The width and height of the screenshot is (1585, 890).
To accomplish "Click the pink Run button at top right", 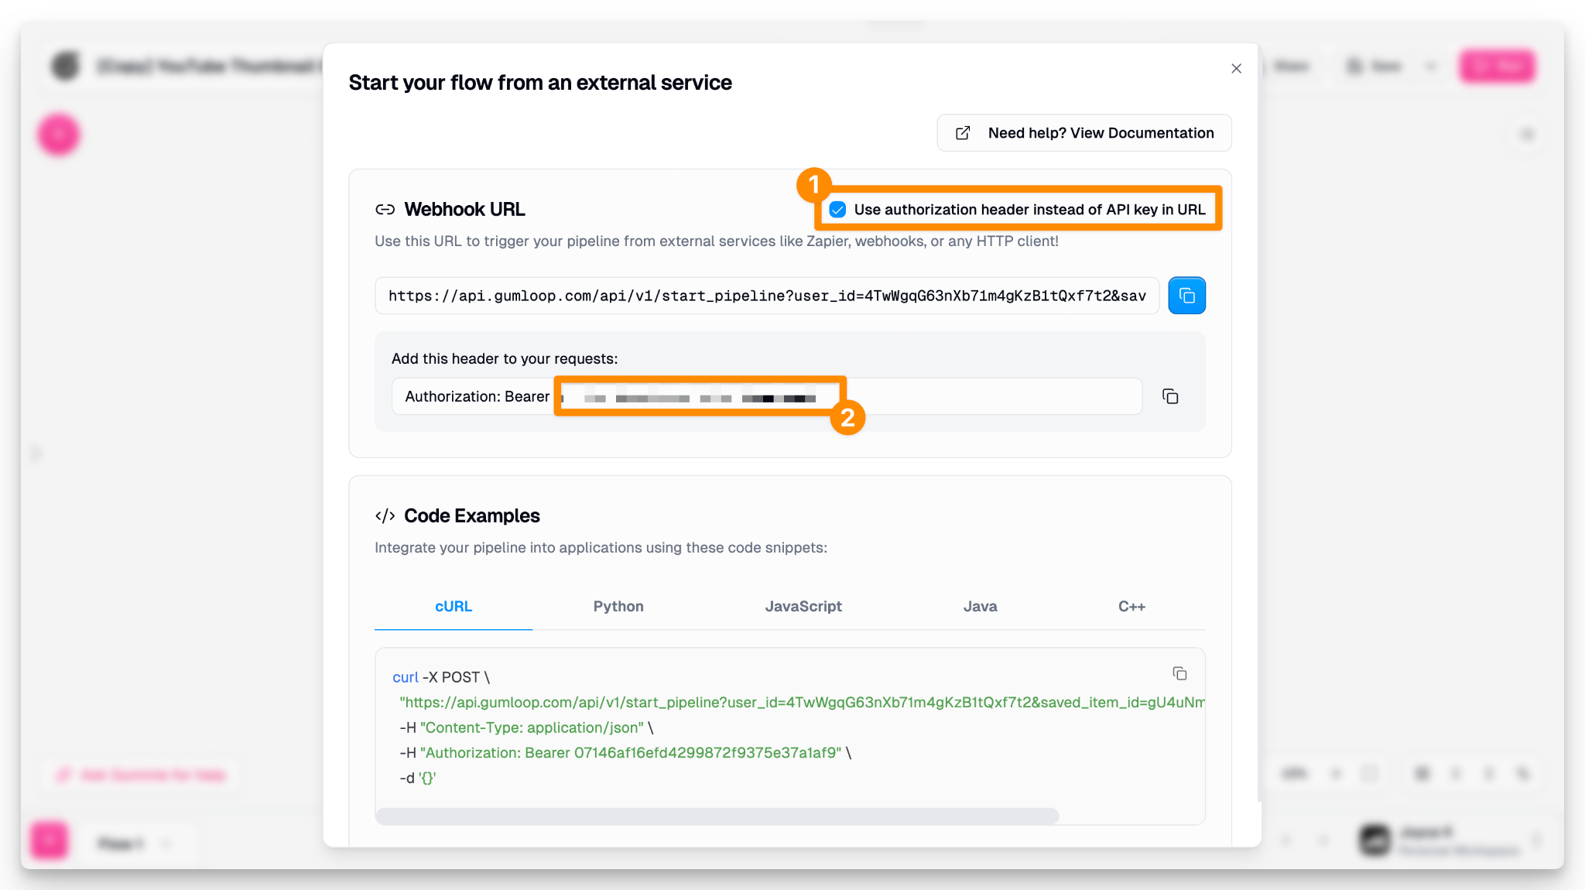I will pos(1497,67).
